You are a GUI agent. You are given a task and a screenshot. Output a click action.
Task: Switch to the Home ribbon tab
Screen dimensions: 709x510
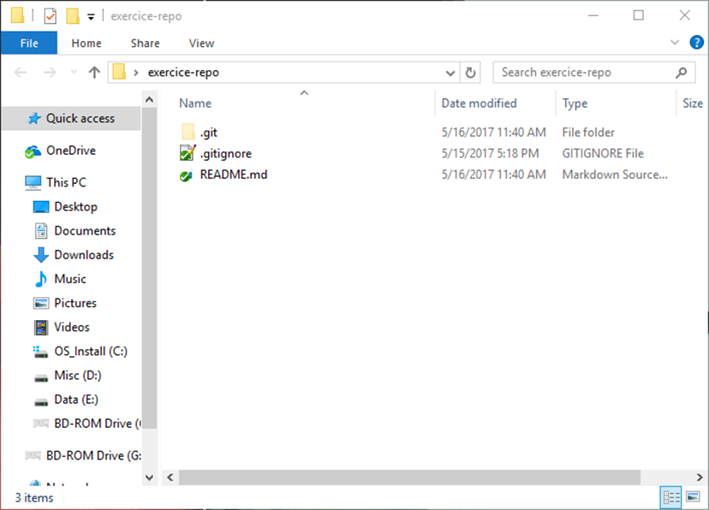tap(86, 43)
